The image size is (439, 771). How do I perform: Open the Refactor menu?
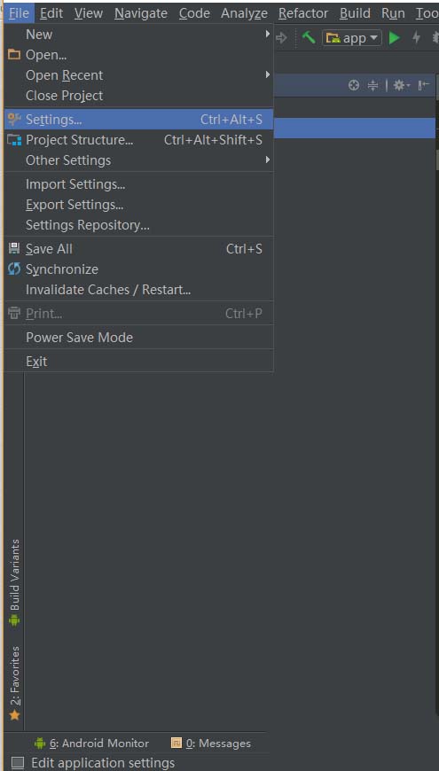[x=303, y=13]
